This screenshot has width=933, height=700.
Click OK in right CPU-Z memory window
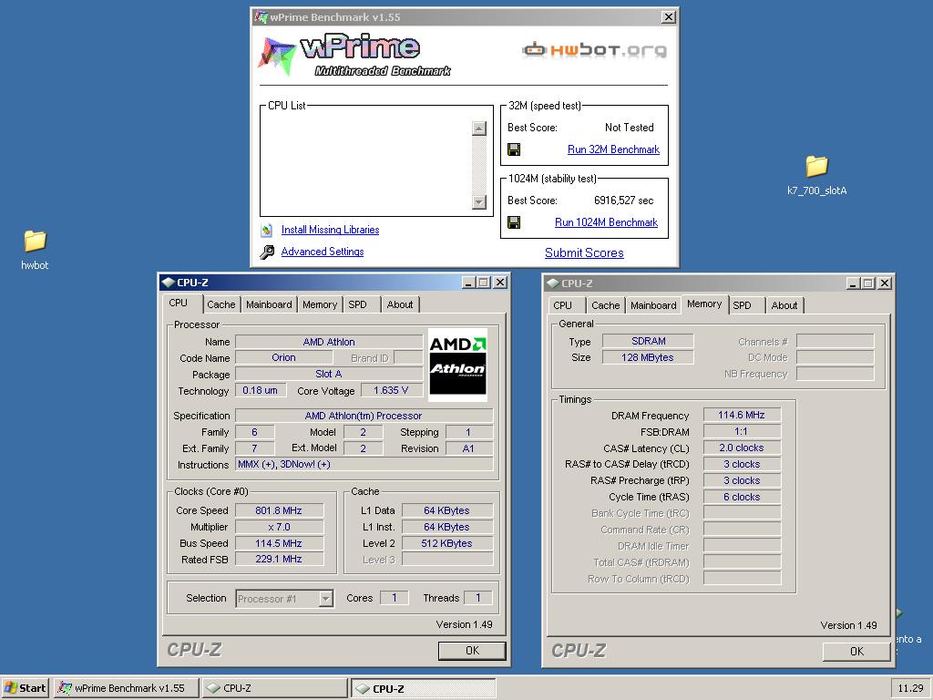[x=856, y=651]
